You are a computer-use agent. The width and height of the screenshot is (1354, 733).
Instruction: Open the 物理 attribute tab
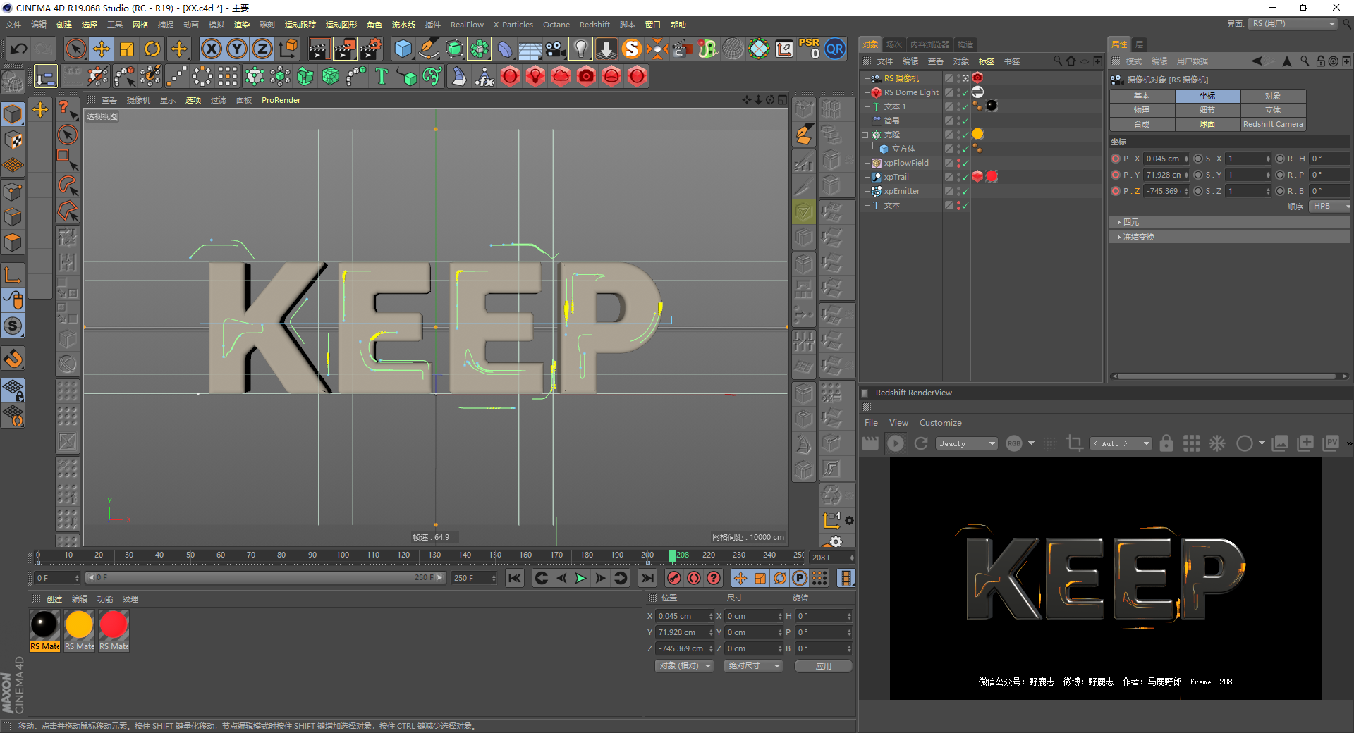coord(1142,110)
